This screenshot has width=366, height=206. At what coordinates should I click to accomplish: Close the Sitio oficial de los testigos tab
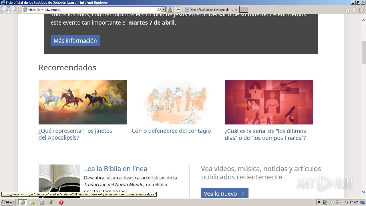236,10
